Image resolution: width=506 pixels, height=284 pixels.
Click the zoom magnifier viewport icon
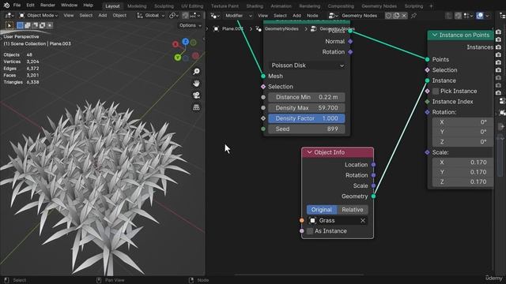(196, 71)
